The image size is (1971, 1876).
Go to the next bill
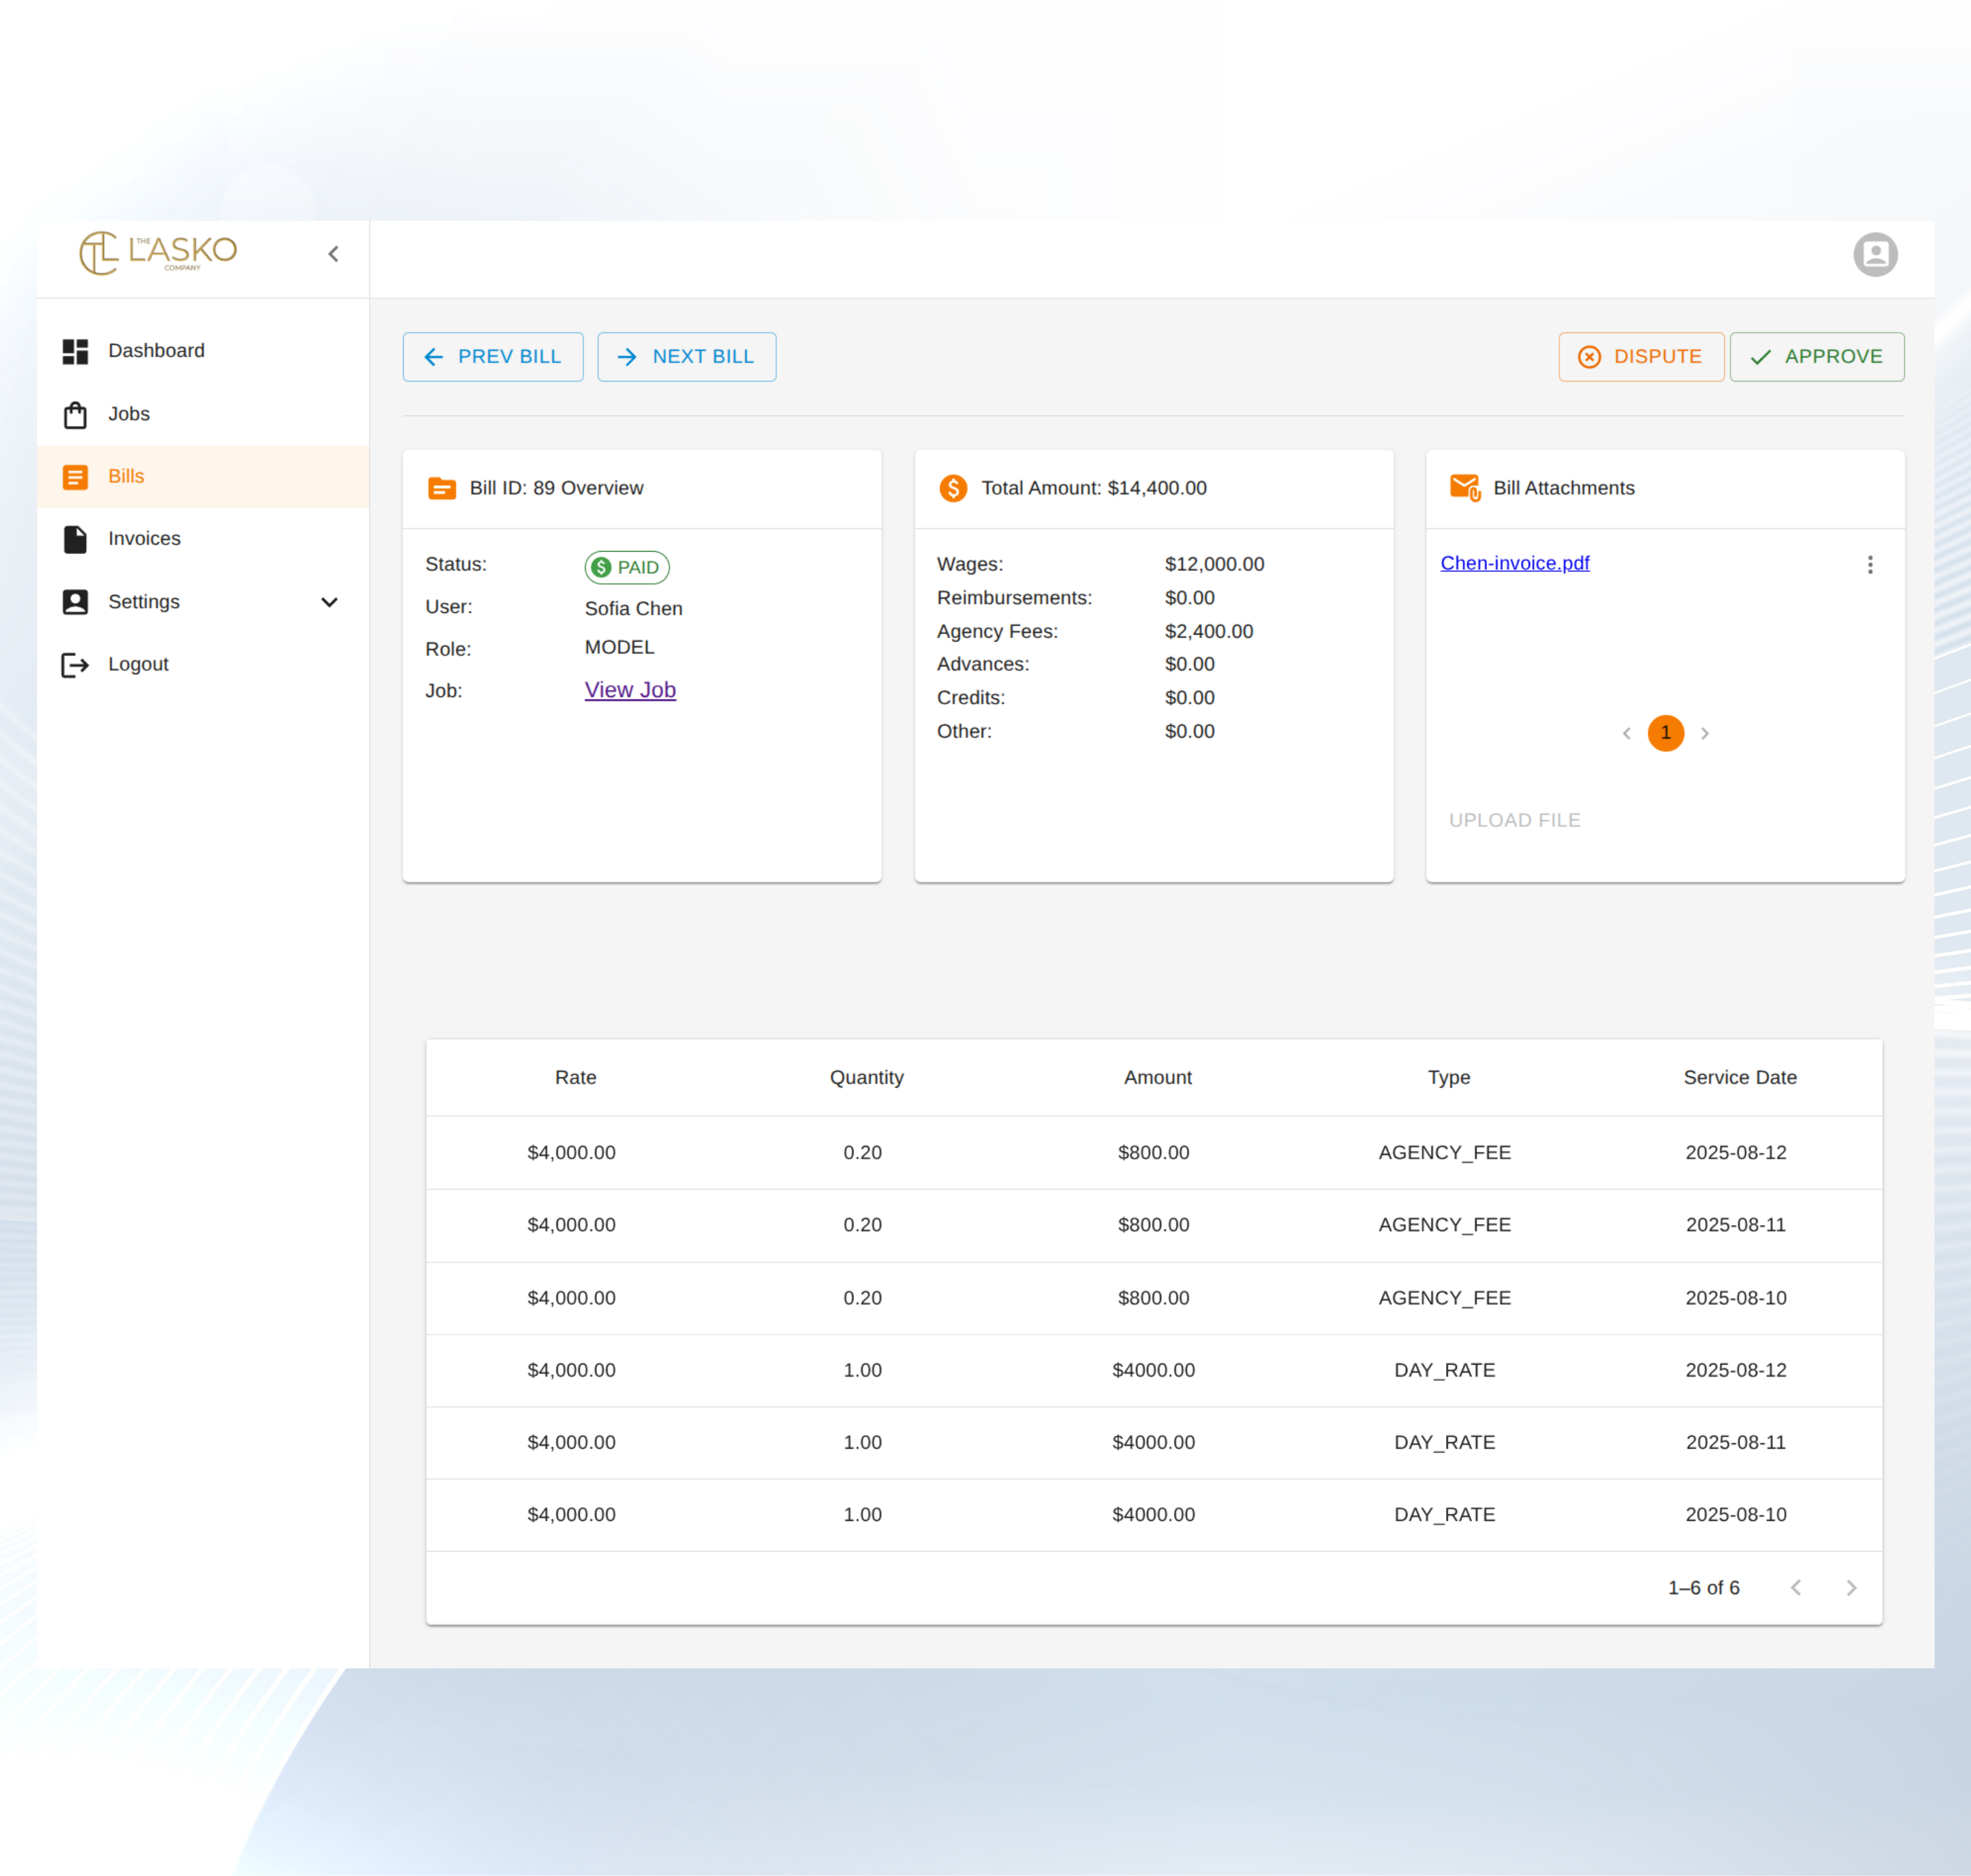click(687, 357)
